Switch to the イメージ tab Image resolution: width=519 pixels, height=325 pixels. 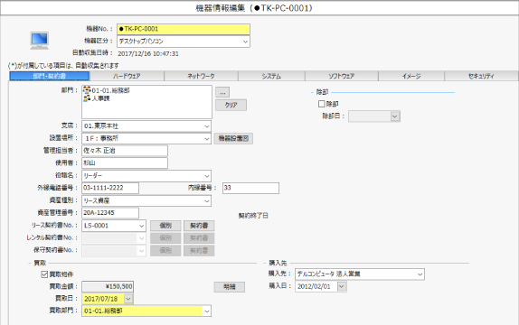(x=411, y=76)
